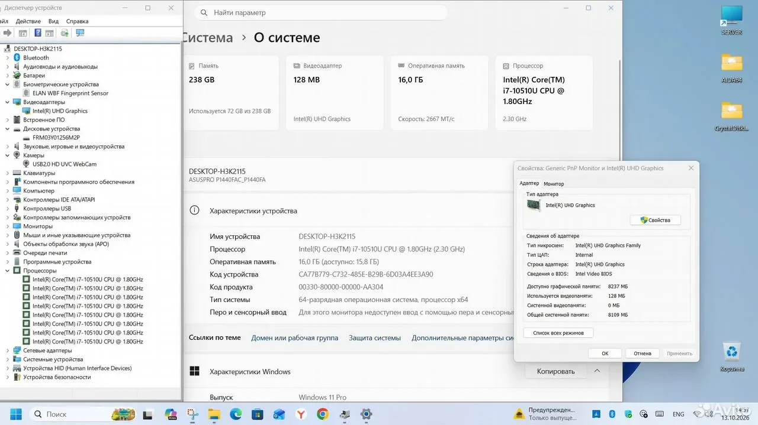Image resolution: width=758 pixels, height=425 pixels.
Task: Collapse the Процессоры category
Action: click(x=7, y=270)
